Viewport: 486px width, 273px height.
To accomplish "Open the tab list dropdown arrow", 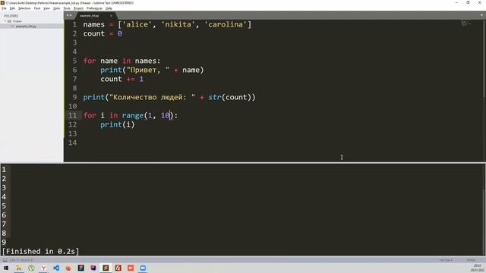I will 481,15.
